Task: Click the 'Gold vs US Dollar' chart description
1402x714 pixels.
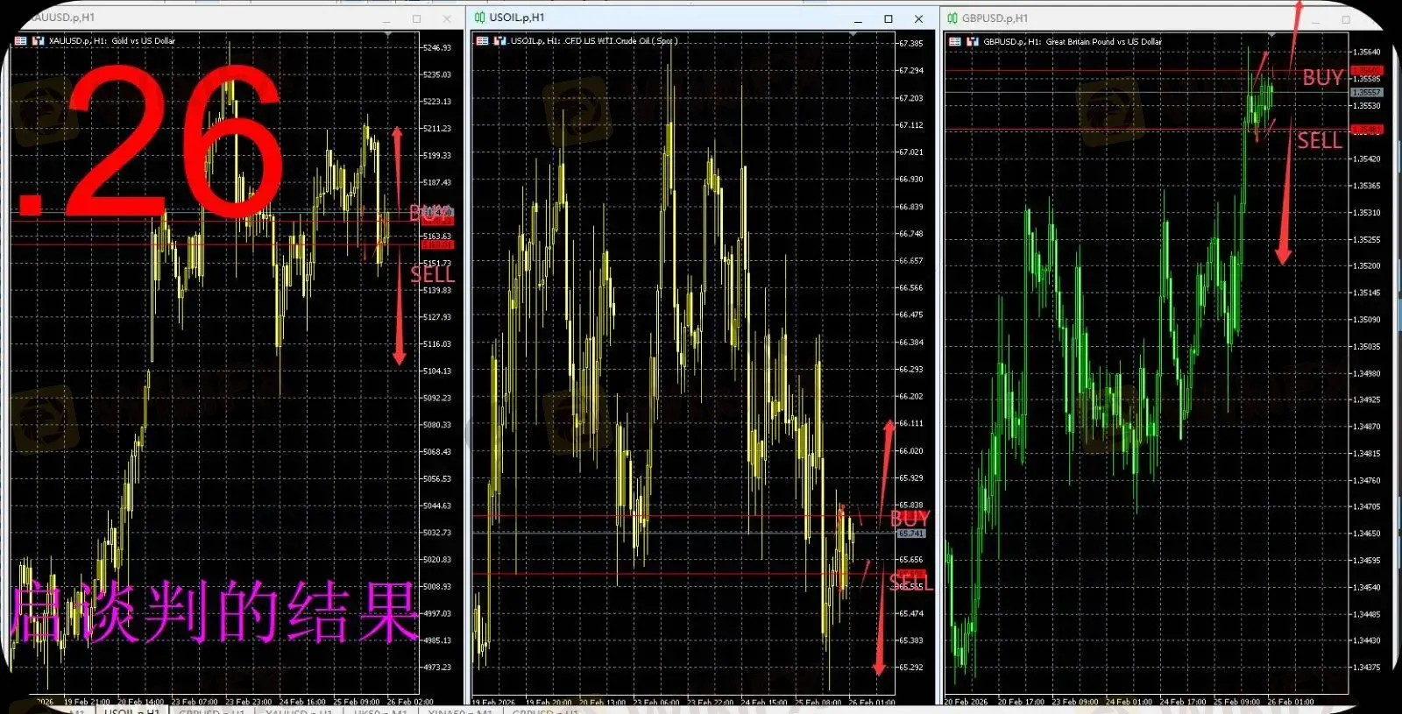Action: (x=144, y=41)
